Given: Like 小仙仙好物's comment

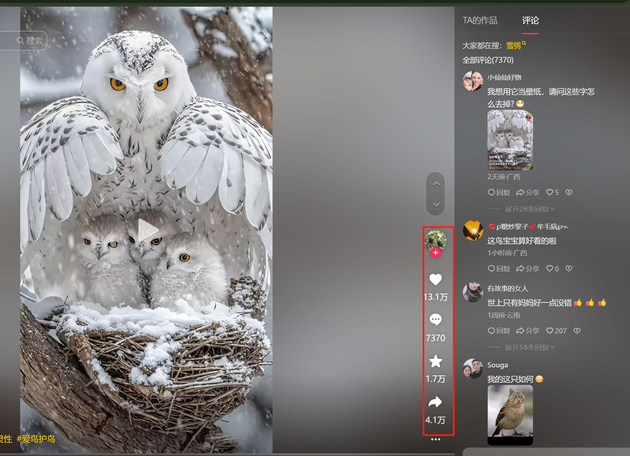Looking at the screenshot, I should (x=550, y=192).
